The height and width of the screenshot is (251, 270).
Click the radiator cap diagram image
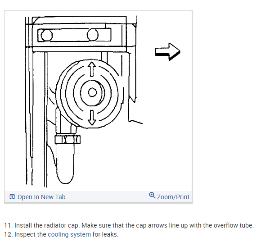coord(98,101)
